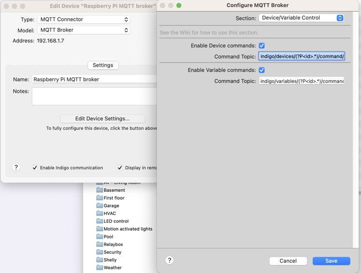Click the Garage folder icon
This screenshot has width=361, height=273.
(100, 206)
